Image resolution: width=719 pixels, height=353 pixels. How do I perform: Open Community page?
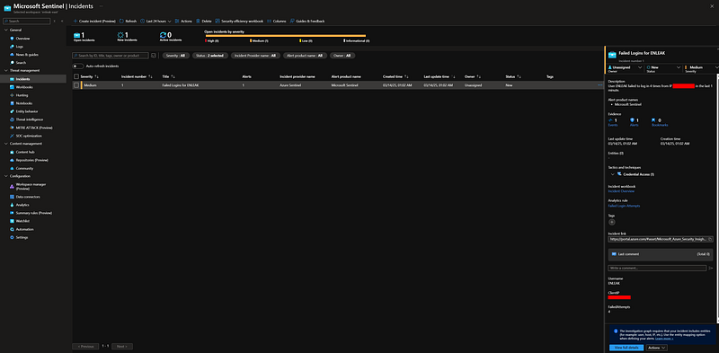click(x=24, y=168)
